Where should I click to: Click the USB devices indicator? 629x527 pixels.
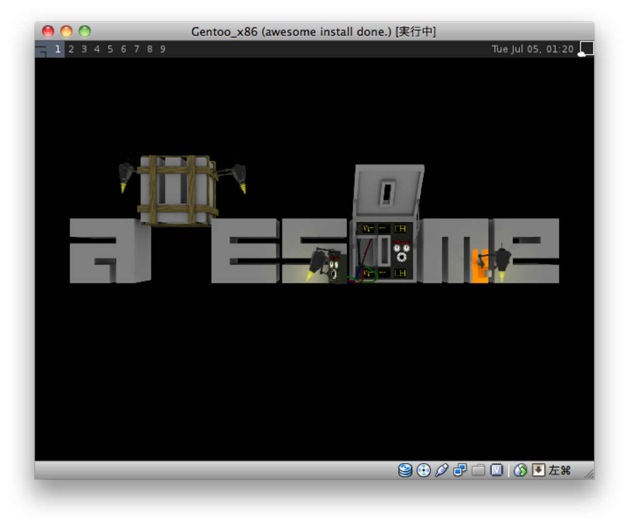(x=442, y=470)
